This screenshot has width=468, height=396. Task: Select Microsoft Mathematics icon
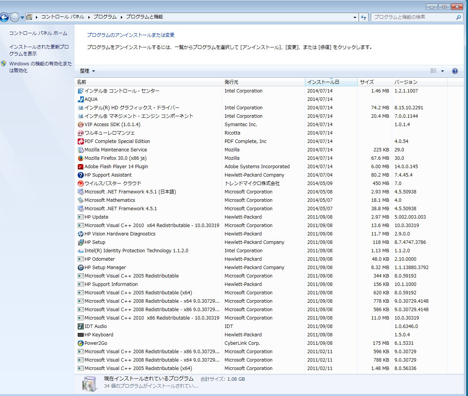(x=80, y=200)
